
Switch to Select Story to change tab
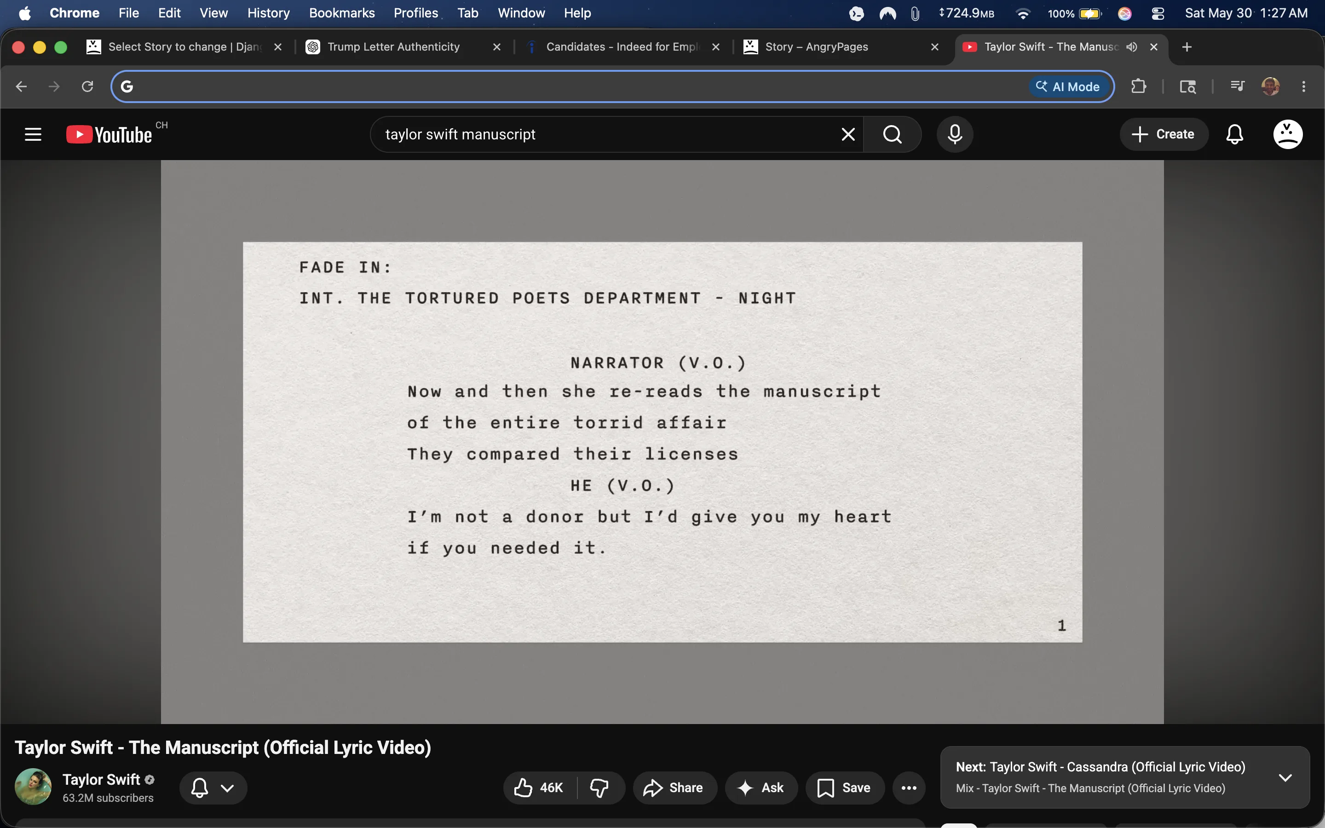(x=184, y=47)
